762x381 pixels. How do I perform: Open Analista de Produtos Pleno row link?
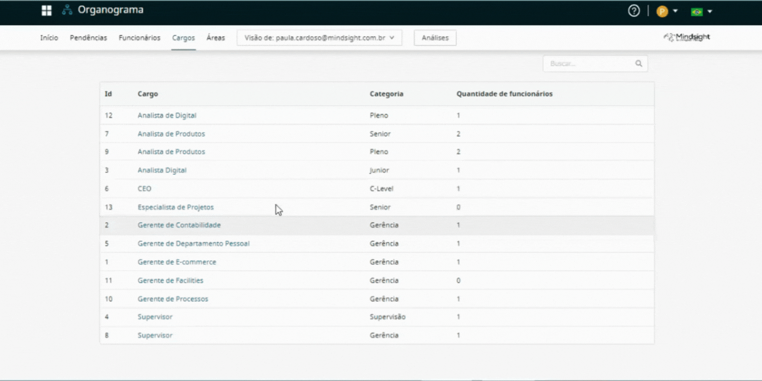[x=171, y=152]
